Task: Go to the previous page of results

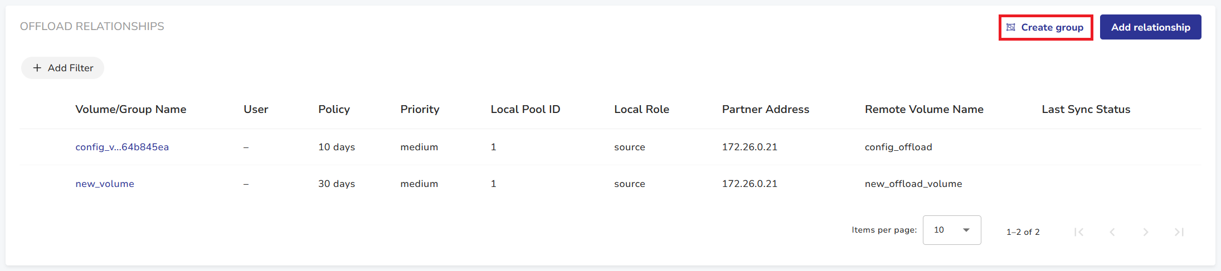Action: tap(1112, 232)
